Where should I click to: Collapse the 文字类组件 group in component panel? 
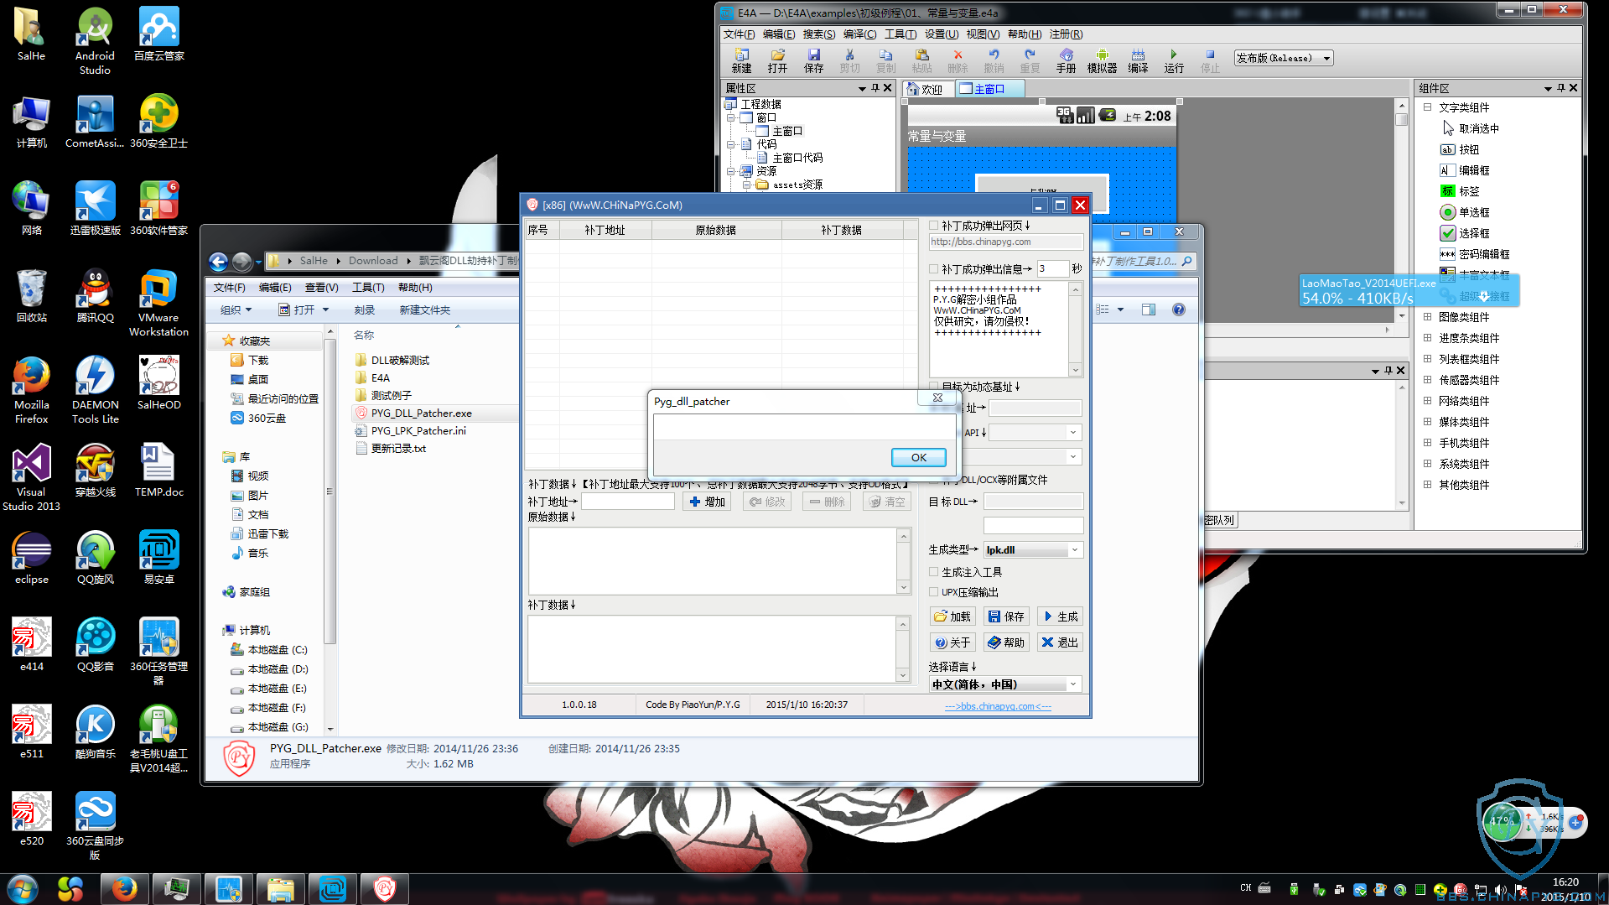click(1427, 107)
